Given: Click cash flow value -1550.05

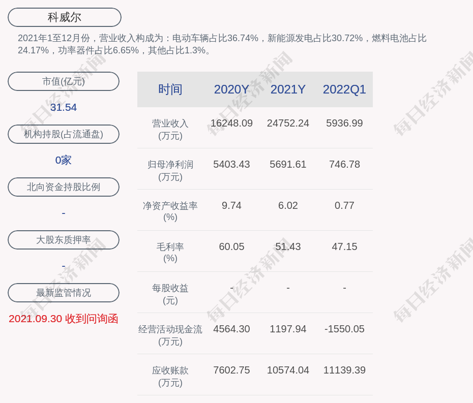Looking at the screenshot, I should pos(344,329).
